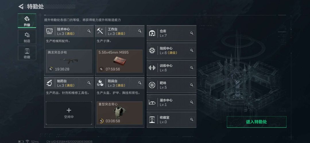Click magnifier icon for 指挥中心
This screenshot has height=143, width=310.
[191, 51]
